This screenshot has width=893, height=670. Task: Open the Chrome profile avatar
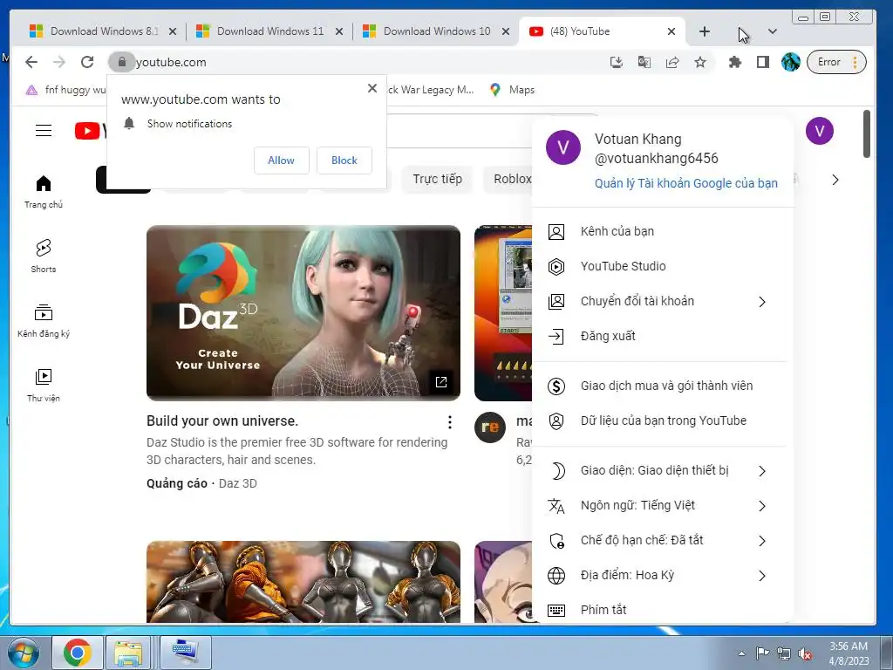(790, 62)
